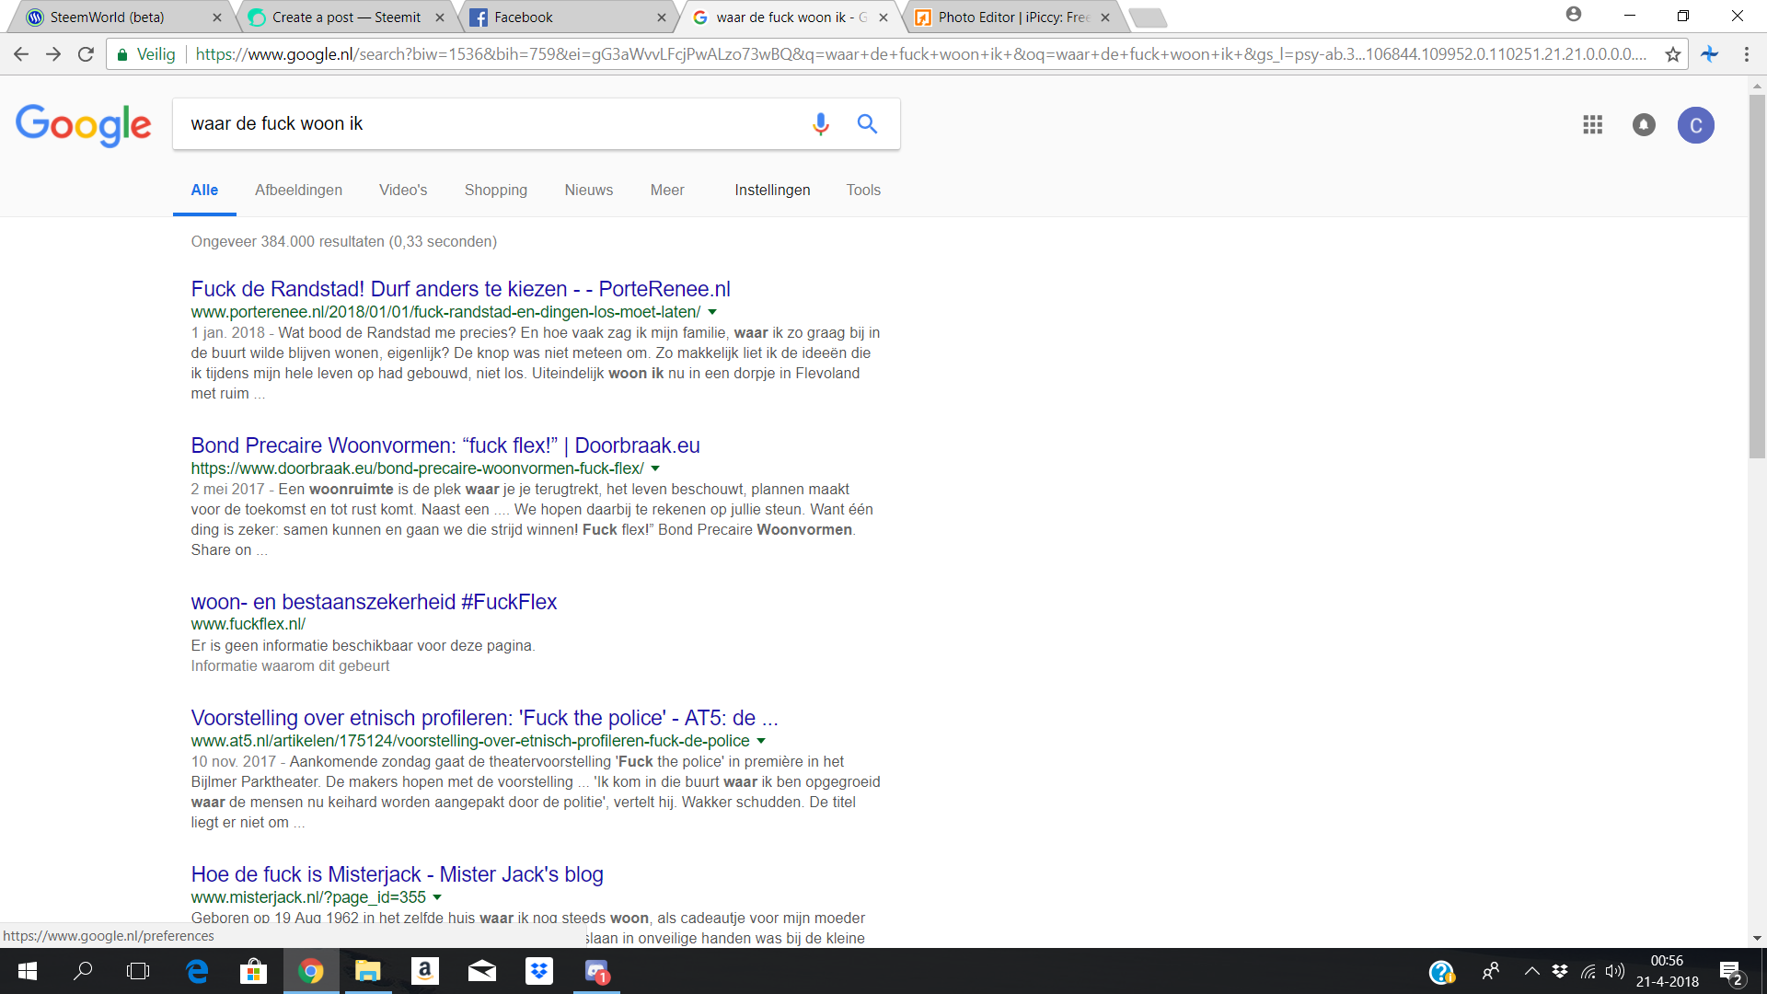Bookmark this page with the star icon
This screenshot has height=994, width=1767.
1672,54
